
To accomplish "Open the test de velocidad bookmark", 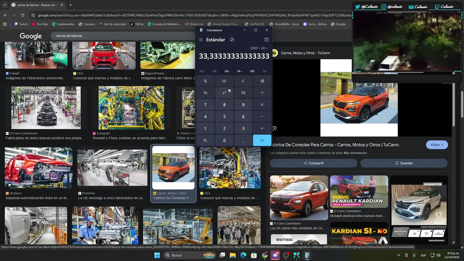I will pos(112,24).
